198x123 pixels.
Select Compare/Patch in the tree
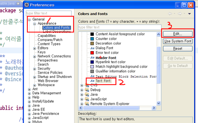click(x=50, y=40)
